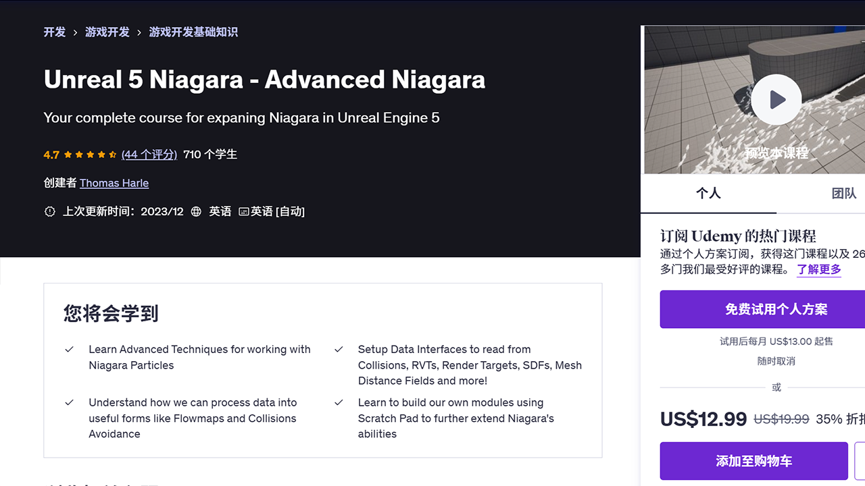Switch to the 团队 tab
The height and width of the screenshot is (486, 865).
click(x=843, y=193)
